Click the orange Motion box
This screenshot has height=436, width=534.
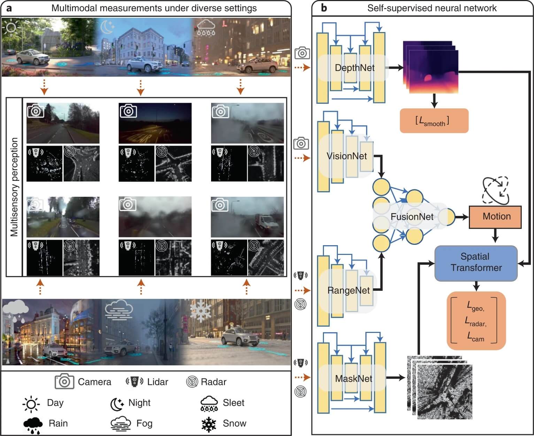pyautogui.click(x=495, y=217)
